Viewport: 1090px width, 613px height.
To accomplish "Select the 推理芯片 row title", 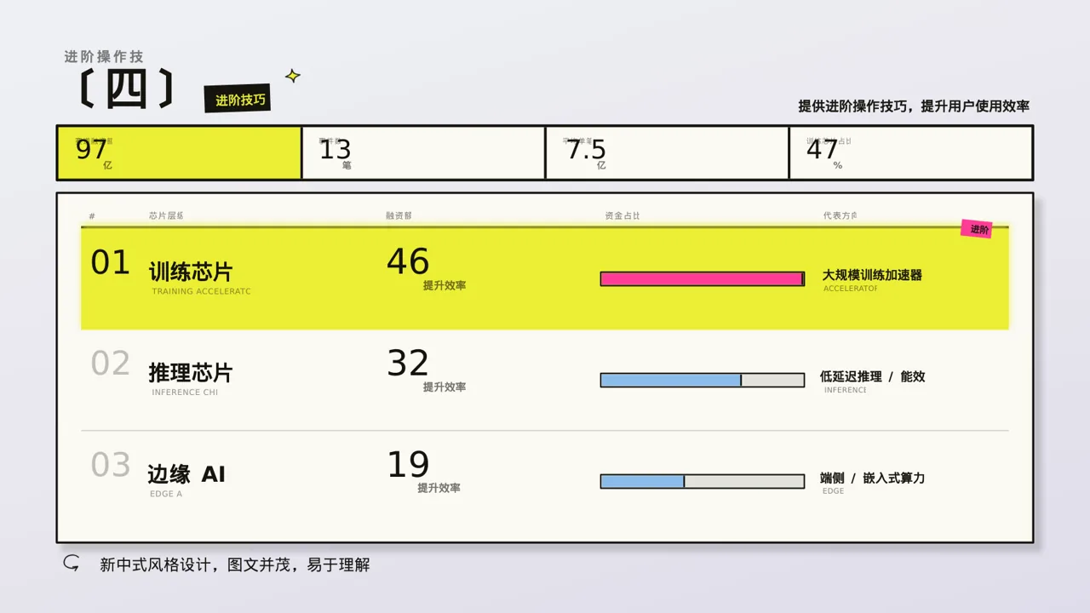I will tap(191, 373).
